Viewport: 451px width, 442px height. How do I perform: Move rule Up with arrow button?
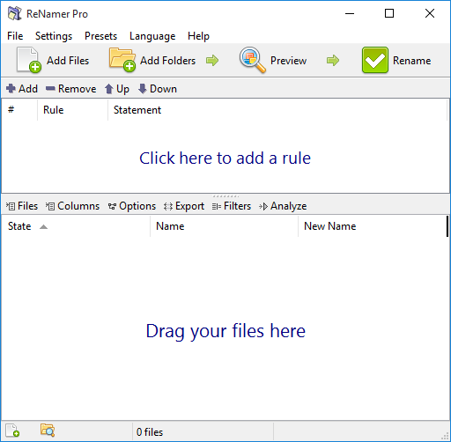click(117, 89)
